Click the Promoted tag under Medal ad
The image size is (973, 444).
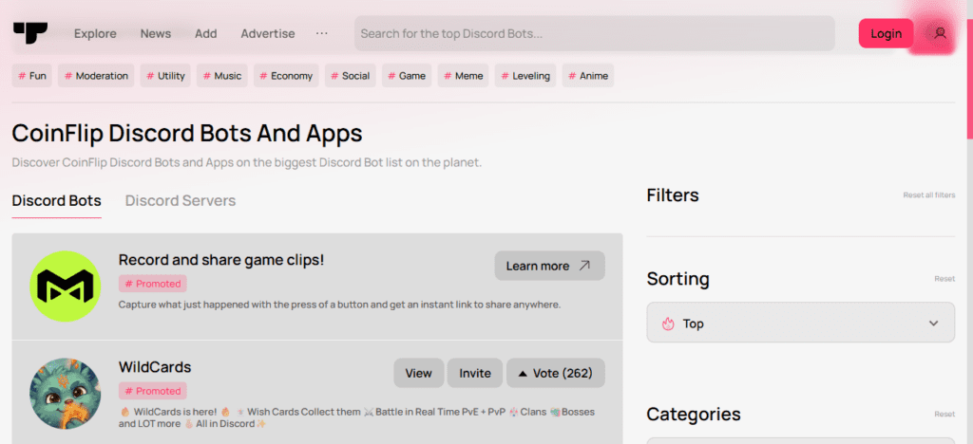click(x=153, y=284)
